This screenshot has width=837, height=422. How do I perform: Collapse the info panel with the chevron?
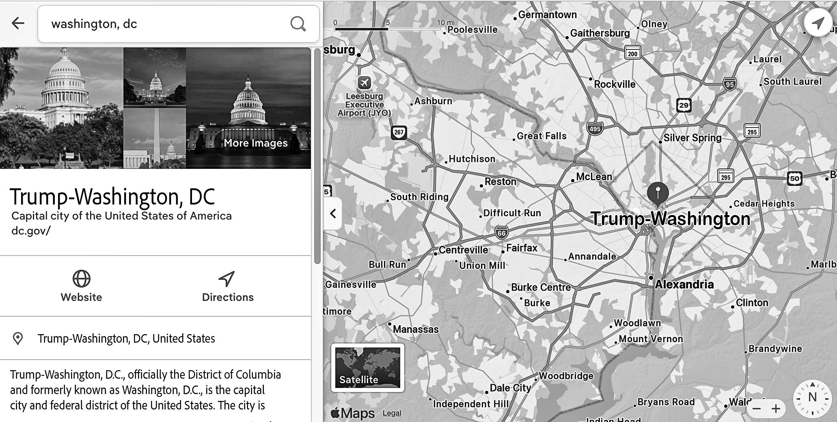click(333, 213)
